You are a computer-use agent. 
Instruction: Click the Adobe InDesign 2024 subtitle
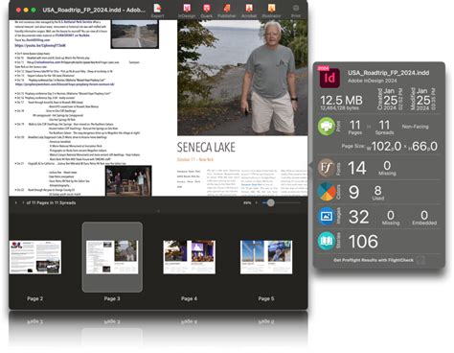point(373,81)
